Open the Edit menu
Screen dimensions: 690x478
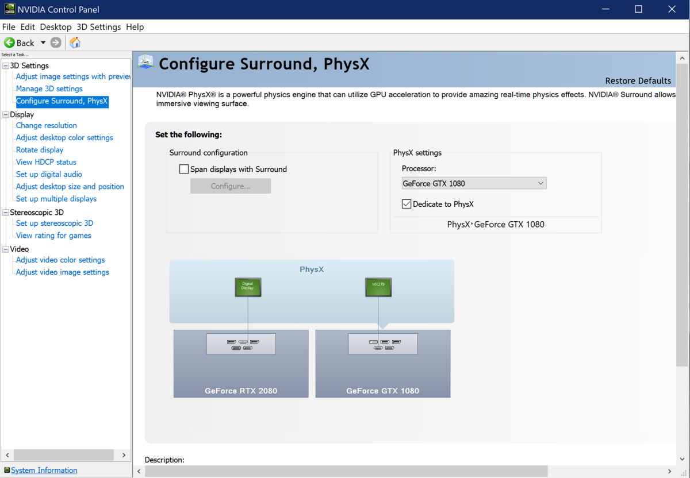[x=28, y=27]
